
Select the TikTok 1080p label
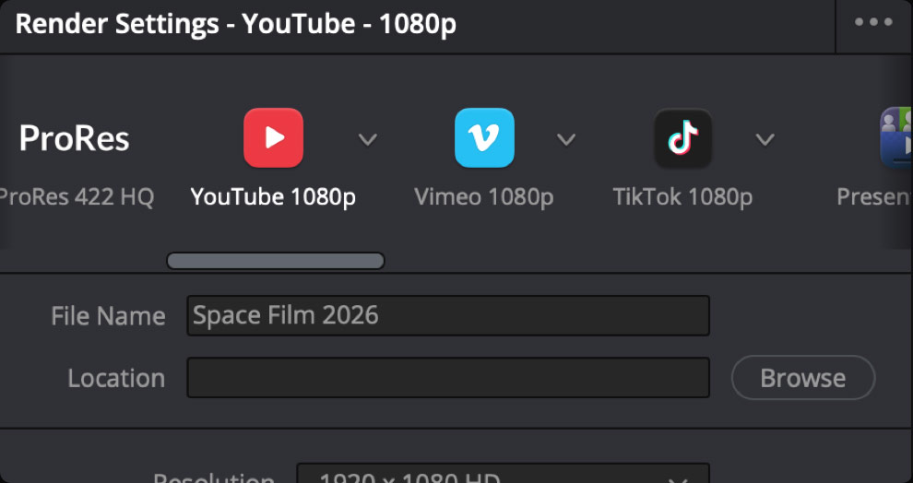point(683,197)
